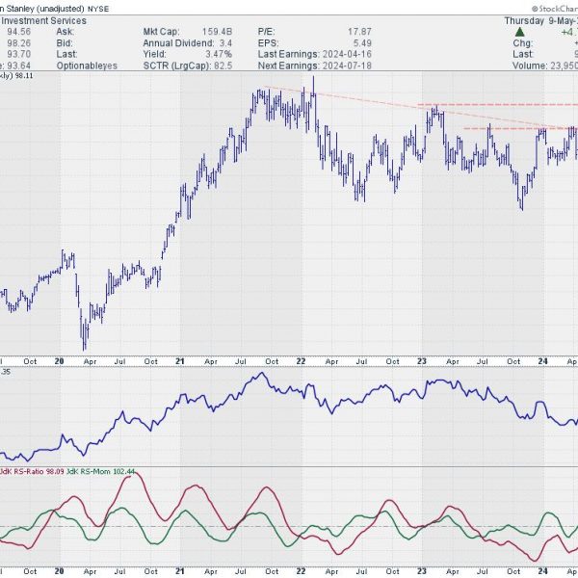Click the '22' year label on price chart axis
The height and width of the screenshot is (578, 578).
pyautogui.click(x=301, y=361)
